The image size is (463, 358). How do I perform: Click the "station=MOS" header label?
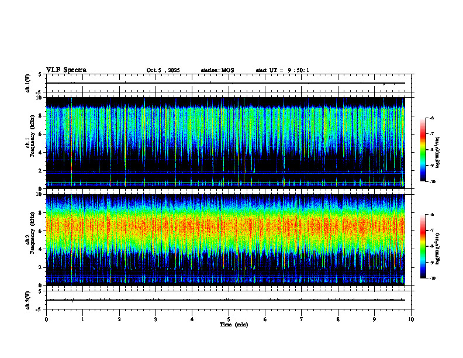click(217, 70)
